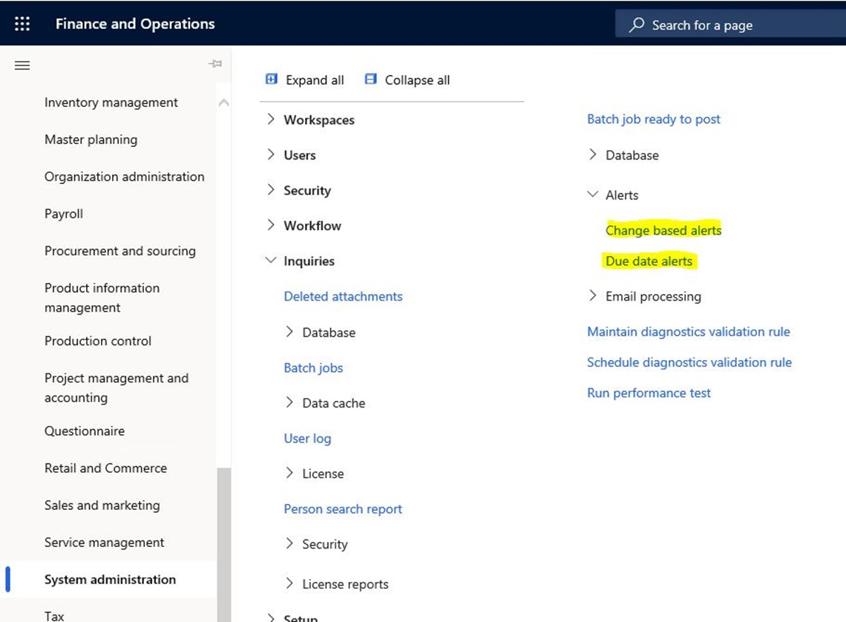Click the Expand all icon
Screen dimensions: 846x622
coord(272,79)
